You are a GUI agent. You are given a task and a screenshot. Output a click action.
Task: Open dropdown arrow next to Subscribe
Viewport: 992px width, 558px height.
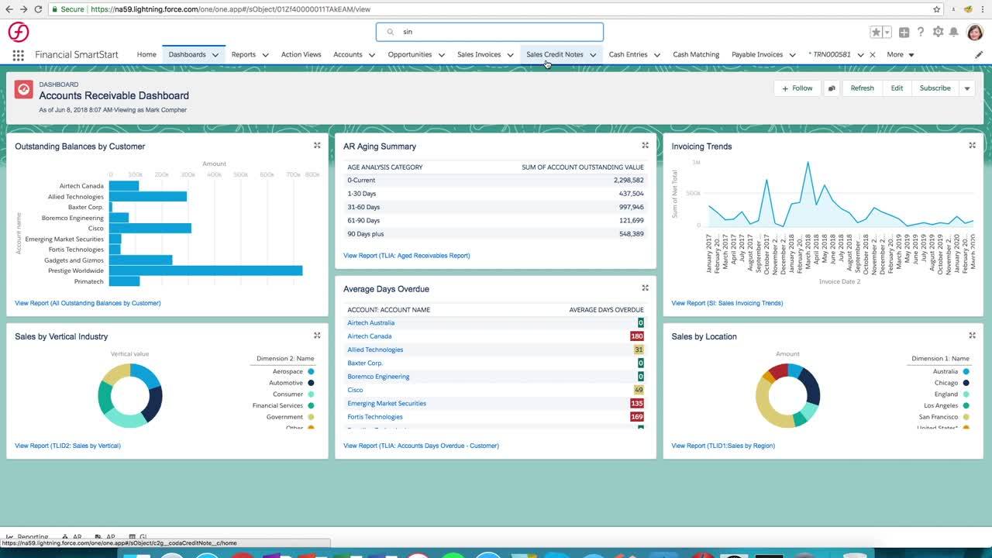click(966, 88)
